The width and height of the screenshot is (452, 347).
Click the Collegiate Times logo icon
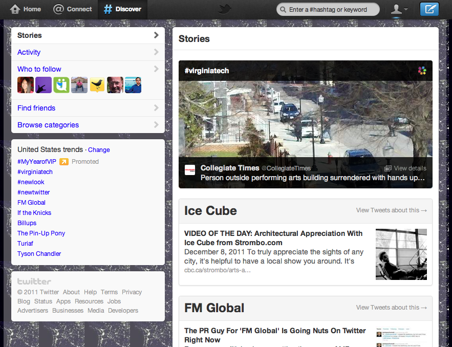(190, 170)
